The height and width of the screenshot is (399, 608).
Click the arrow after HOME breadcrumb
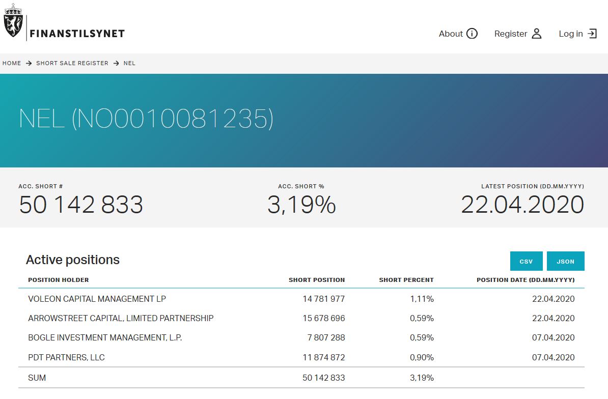(x=29, y=63)
